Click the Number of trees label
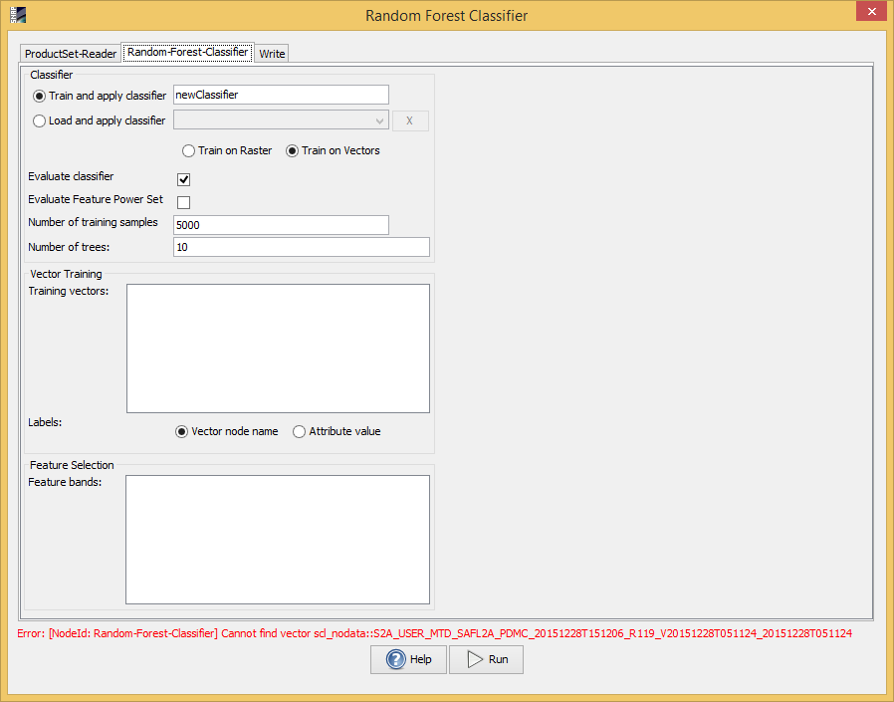The image size is (894, 702). click(x=69, y=247)
